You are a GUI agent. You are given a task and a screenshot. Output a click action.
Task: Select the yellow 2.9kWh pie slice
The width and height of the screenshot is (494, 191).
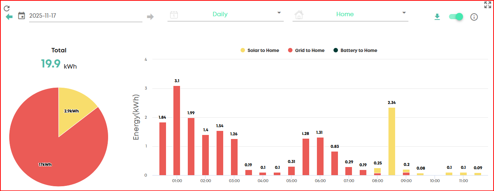74,107
